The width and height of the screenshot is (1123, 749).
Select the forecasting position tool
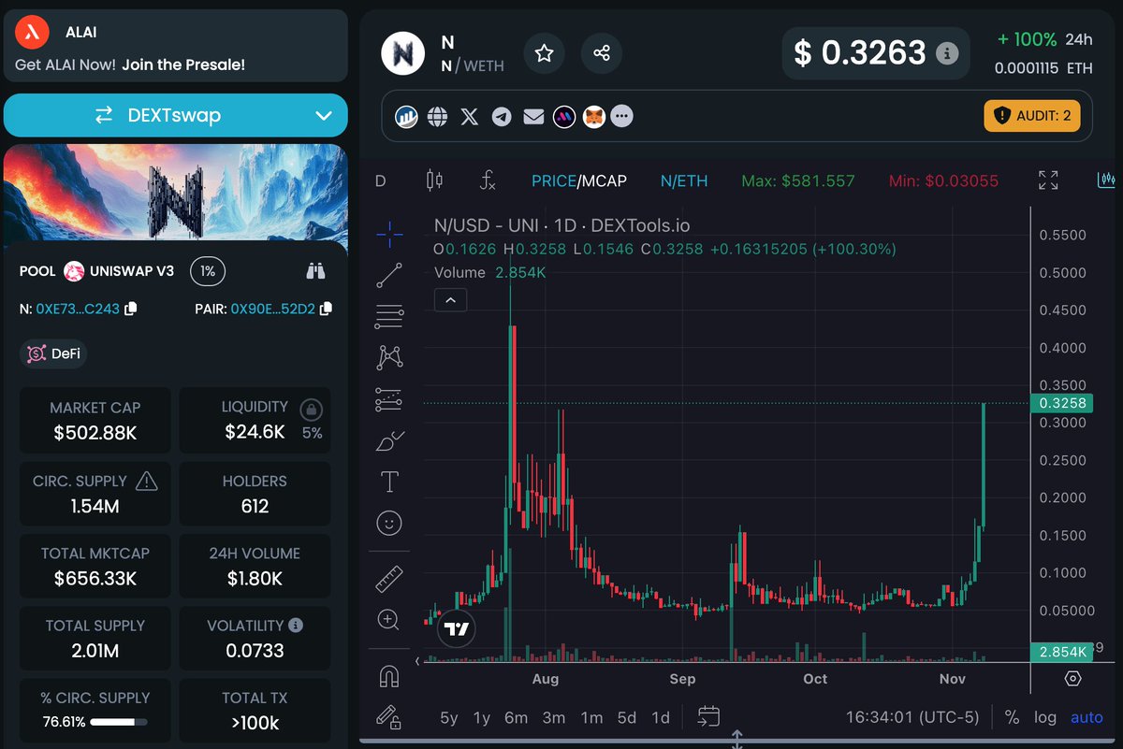[x=389, y=399]
